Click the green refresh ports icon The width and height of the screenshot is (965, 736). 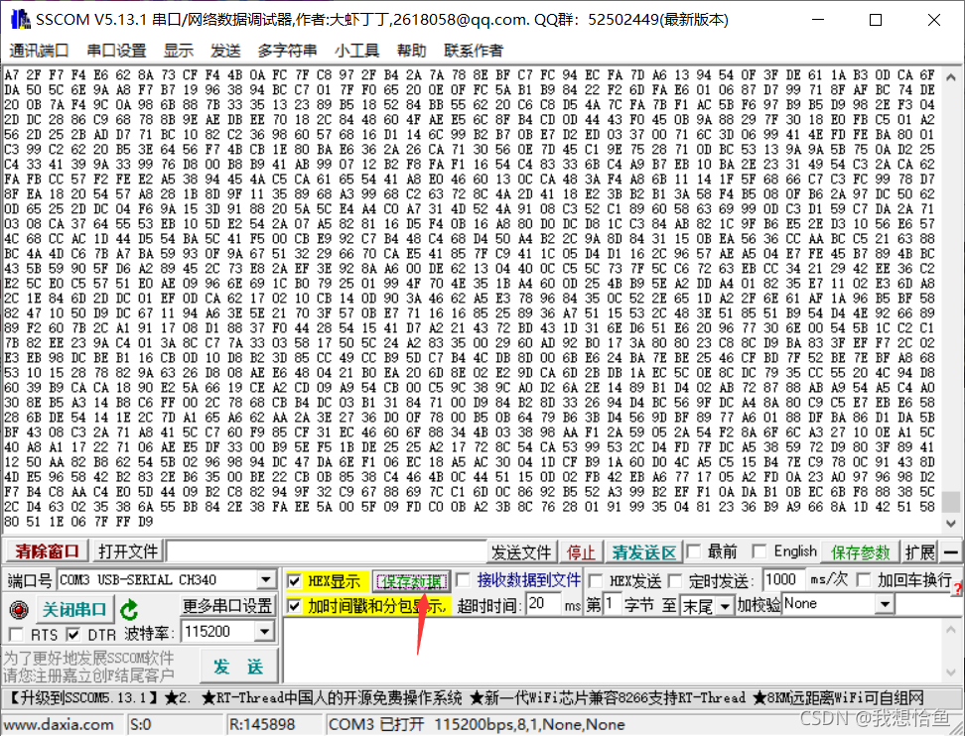click(129, 609)
